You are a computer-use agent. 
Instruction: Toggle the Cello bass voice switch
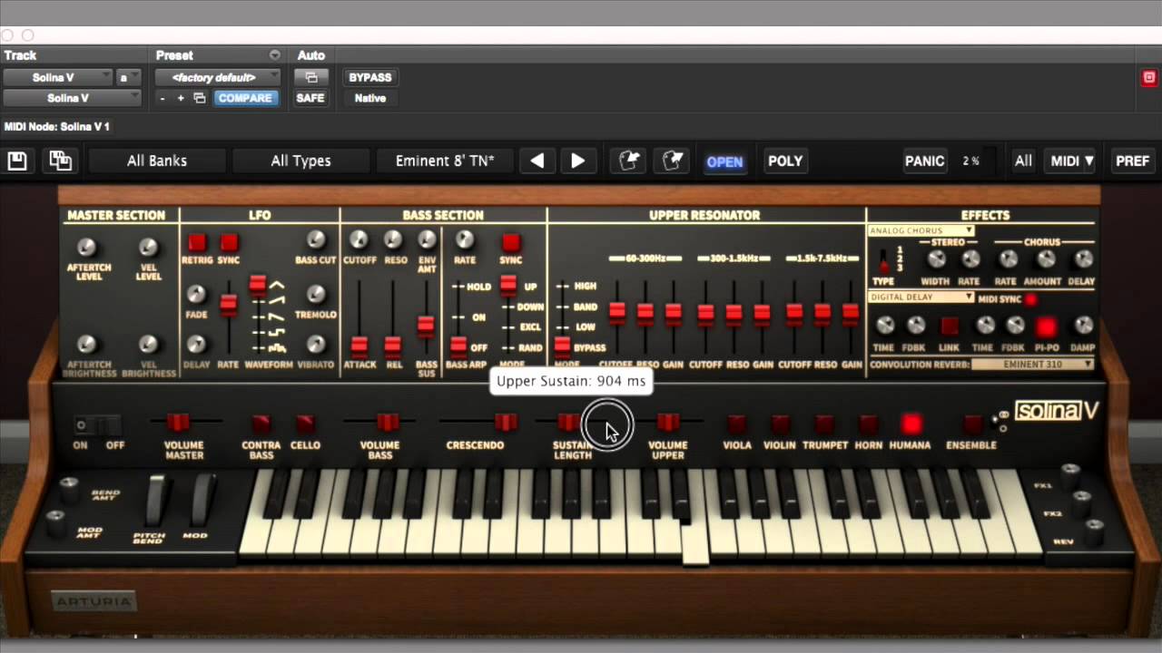[x=305, y=424]
